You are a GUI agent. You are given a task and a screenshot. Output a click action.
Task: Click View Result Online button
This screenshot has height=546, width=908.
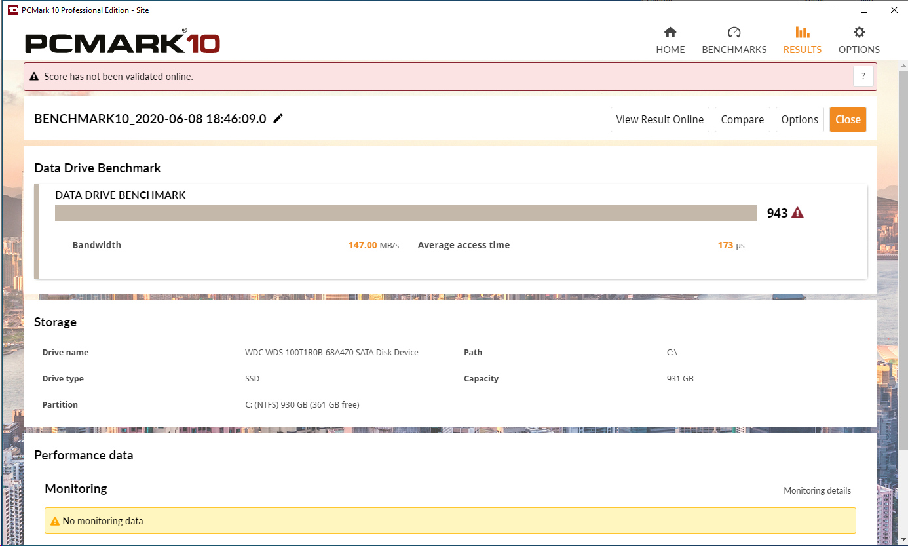pos(660,119)
